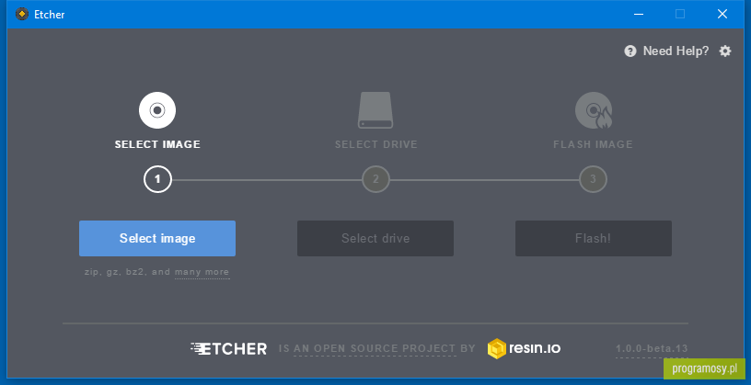This screenshot has height=385, width=751.
Task: Click the Select Image disc icon
Action: tap(157, 110)
